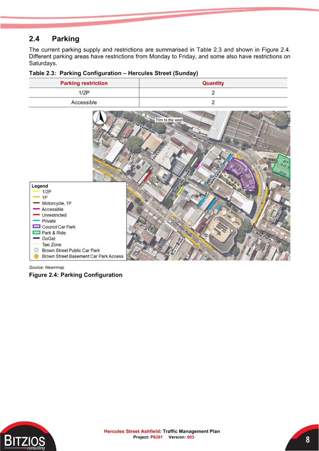Click the 'Parking restriction' table header

(84, 83)
